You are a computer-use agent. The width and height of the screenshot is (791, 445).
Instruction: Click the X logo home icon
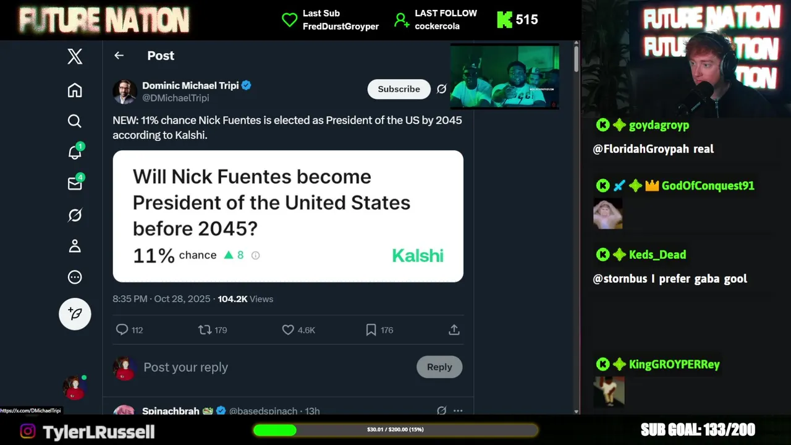[75, 57]
